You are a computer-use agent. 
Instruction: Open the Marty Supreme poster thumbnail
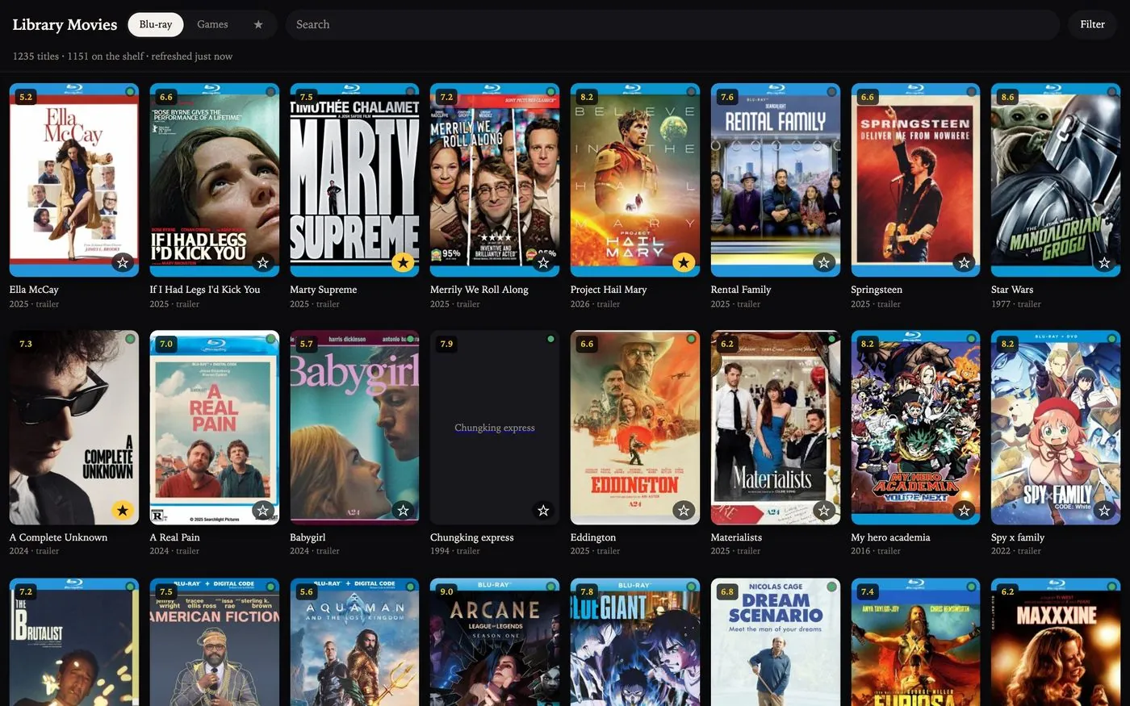354,180
